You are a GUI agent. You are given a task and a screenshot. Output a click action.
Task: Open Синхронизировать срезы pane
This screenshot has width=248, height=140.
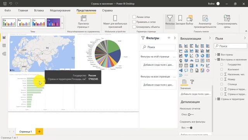tap(227, 22)
